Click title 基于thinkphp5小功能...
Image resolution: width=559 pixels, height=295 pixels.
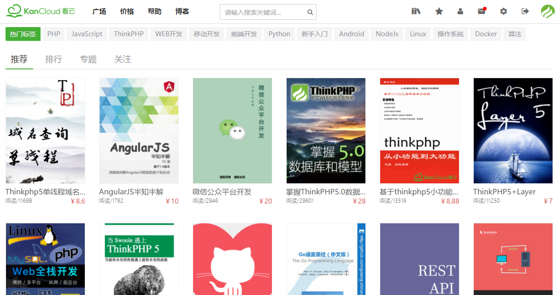[419, 192]
